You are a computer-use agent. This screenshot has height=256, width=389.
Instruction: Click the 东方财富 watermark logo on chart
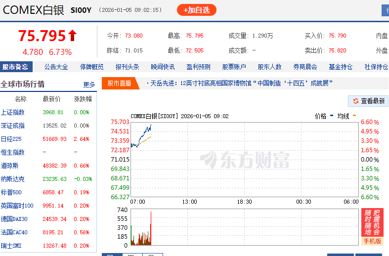tap(245, 159)
